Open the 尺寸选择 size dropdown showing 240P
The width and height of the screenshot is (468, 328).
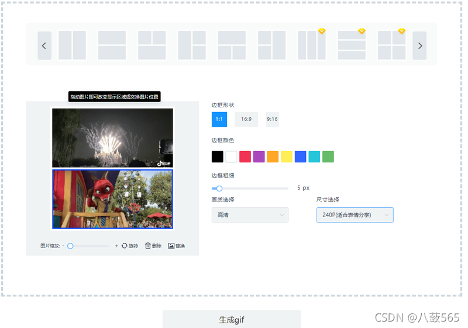click(355, 215)
